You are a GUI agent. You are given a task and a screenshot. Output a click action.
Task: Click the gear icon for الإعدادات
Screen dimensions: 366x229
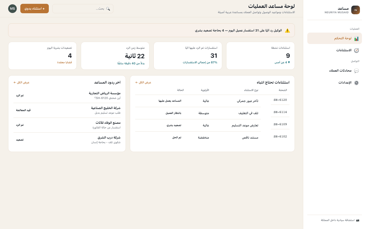(356, 83)
